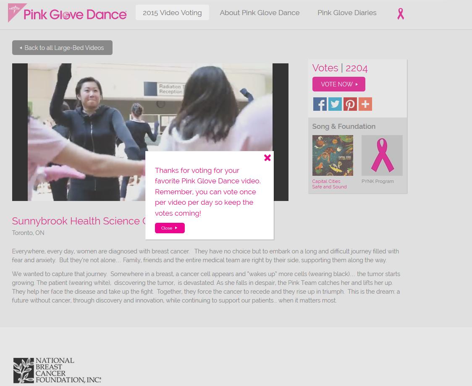
Task: Click Close button in thank-you popup
Action: click(170, 228)
